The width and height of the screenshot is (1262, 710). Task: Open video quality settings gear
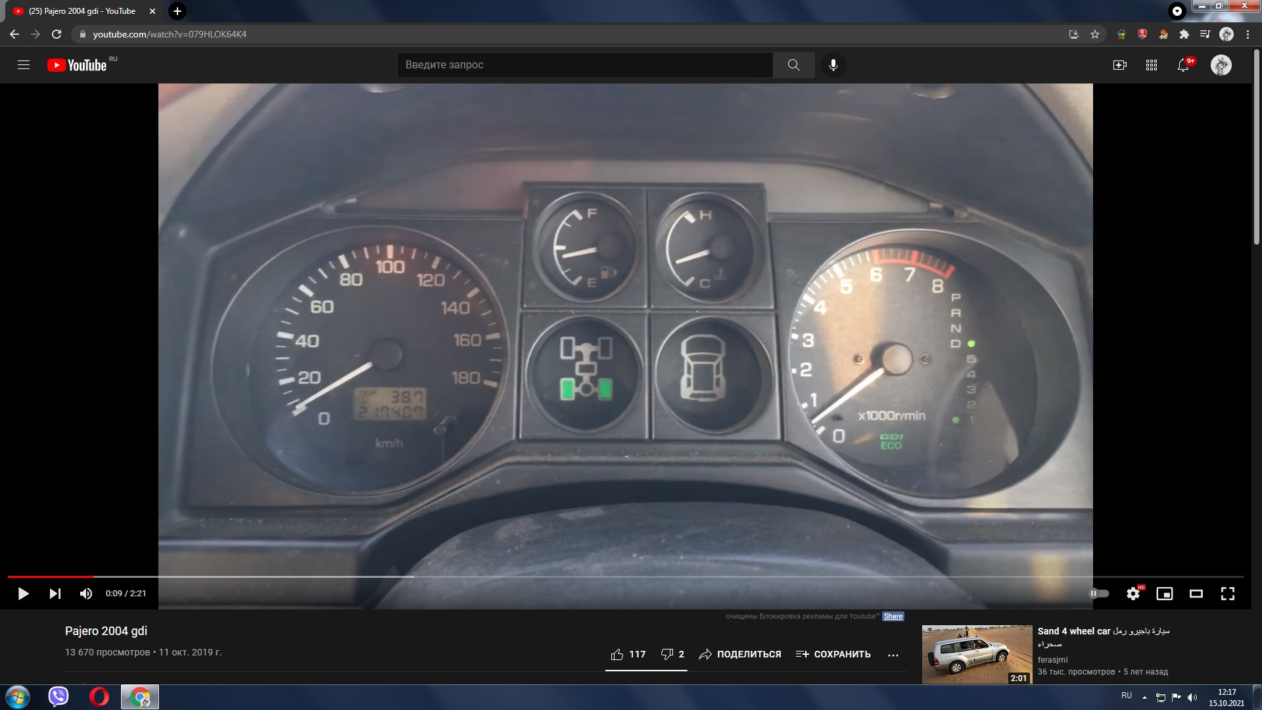point(1133,594)
